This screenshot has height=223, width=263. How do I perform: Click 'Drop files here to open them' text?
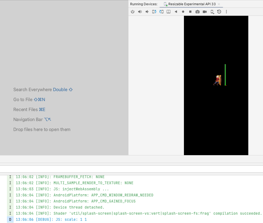pos(42,130)
